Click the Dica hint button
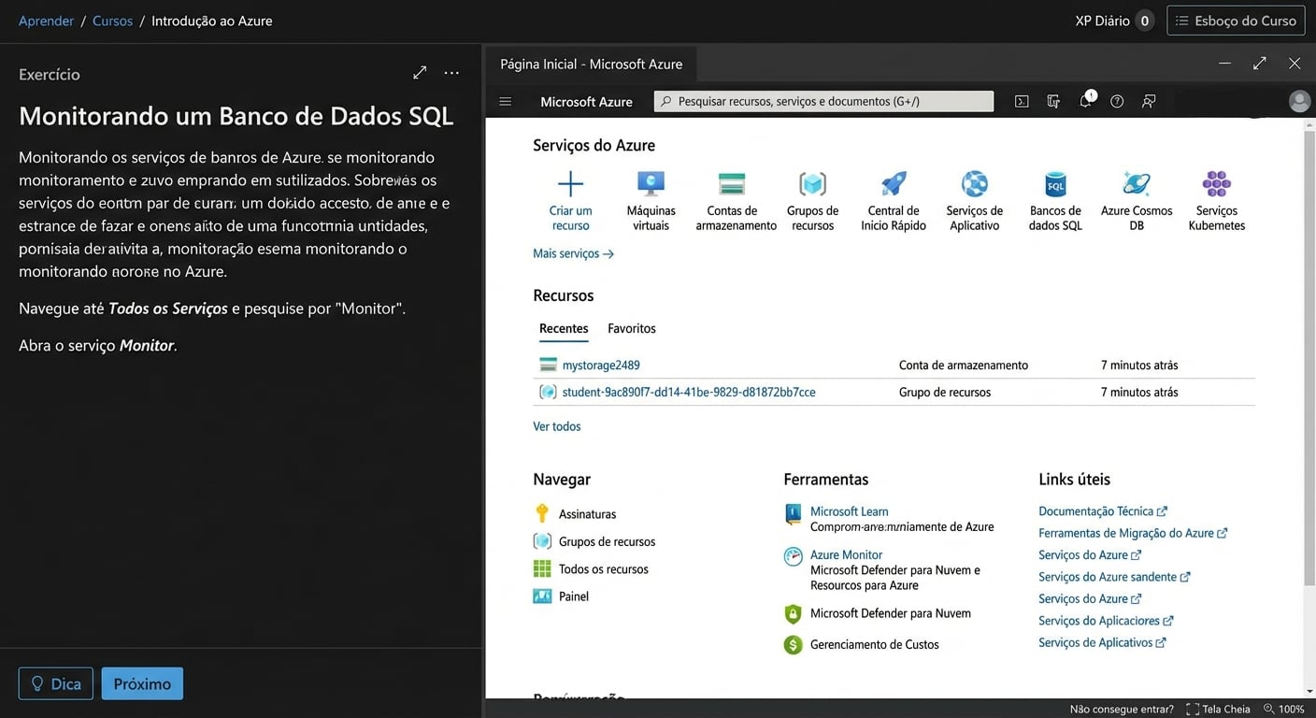Viewport: 1316px width, 718px height. click(56, 683)
